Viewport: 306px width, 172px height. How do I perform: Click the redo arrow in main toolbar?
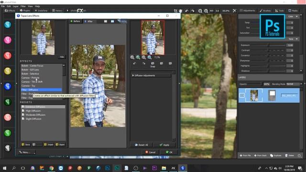[x=193, y=11]
